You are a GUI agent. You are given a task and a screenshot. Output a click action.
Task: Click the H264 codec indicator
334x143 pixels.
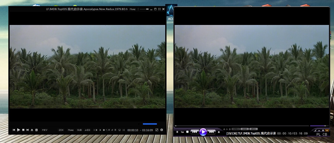coord(236,129)
